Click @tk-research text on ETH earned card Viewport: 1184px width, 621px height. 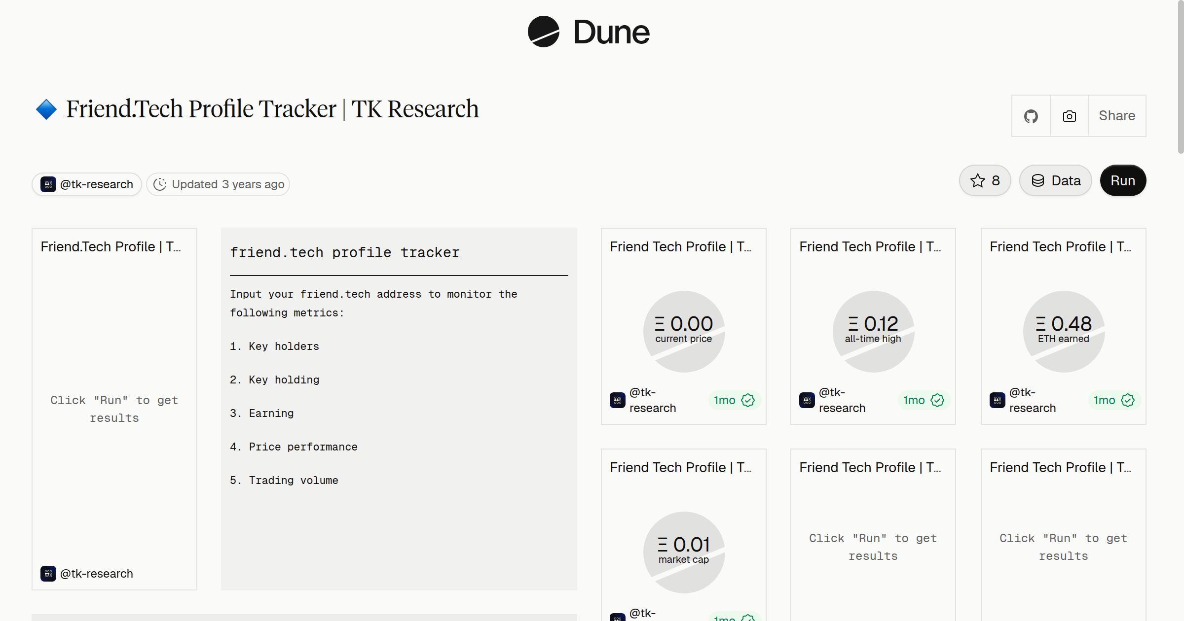tap(1033, 400)
